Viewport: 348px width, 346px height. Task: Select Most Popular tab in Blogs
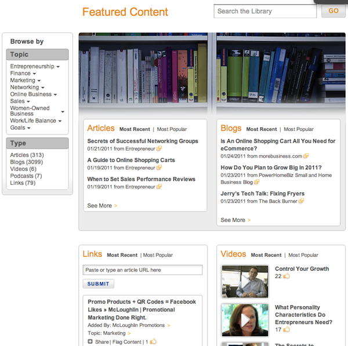point(299,129)
